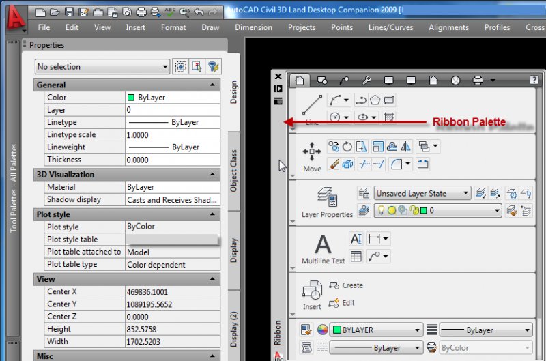Expand the arc tool flyout arrow
This screenshot has width=546, height=361.
[x=346, y=100]
